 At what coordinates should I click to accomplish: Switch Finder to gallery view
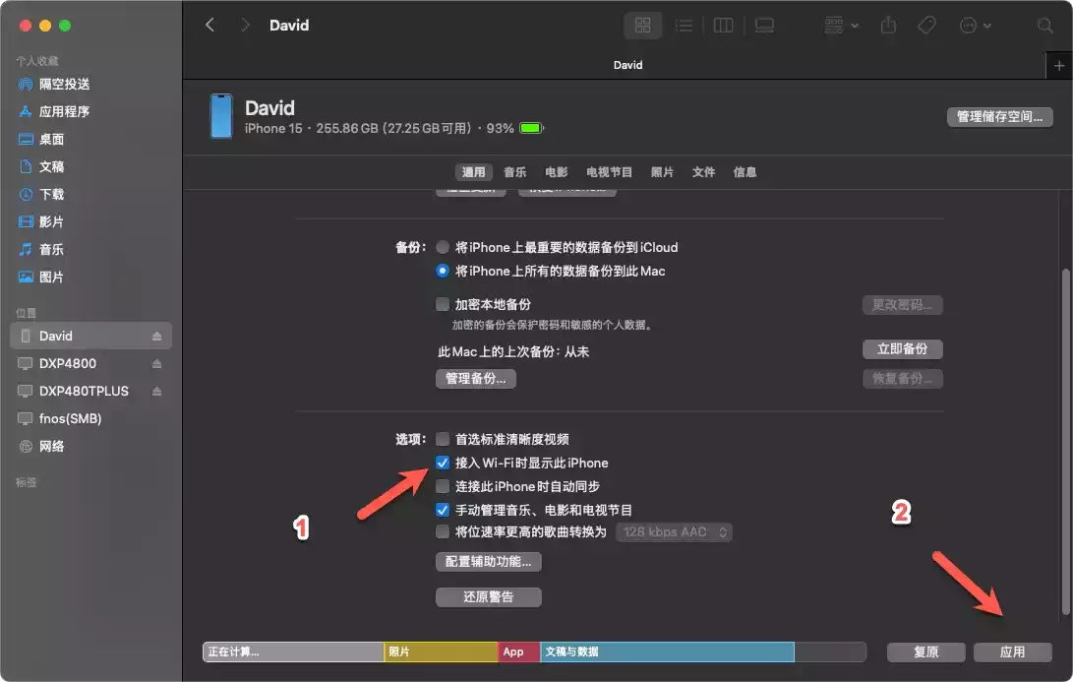[764, 26]
